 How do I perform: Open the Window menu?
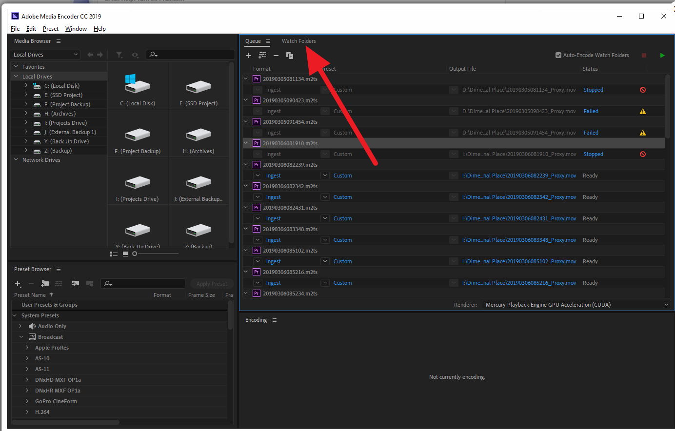coord(76,29)
